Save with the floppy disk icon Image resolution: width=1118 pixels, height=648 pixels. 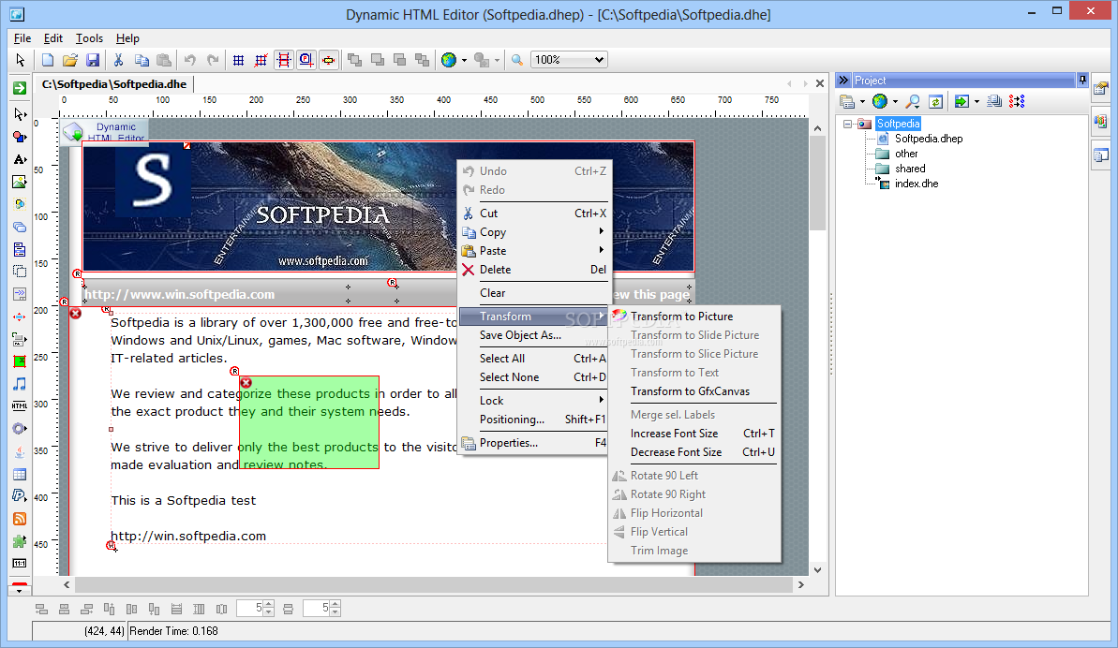[x=93, y=61]
